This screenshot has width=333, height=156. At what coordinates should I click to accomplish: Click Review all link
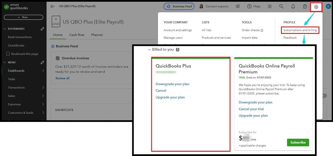pyautogui.click(x=62, y=78)
